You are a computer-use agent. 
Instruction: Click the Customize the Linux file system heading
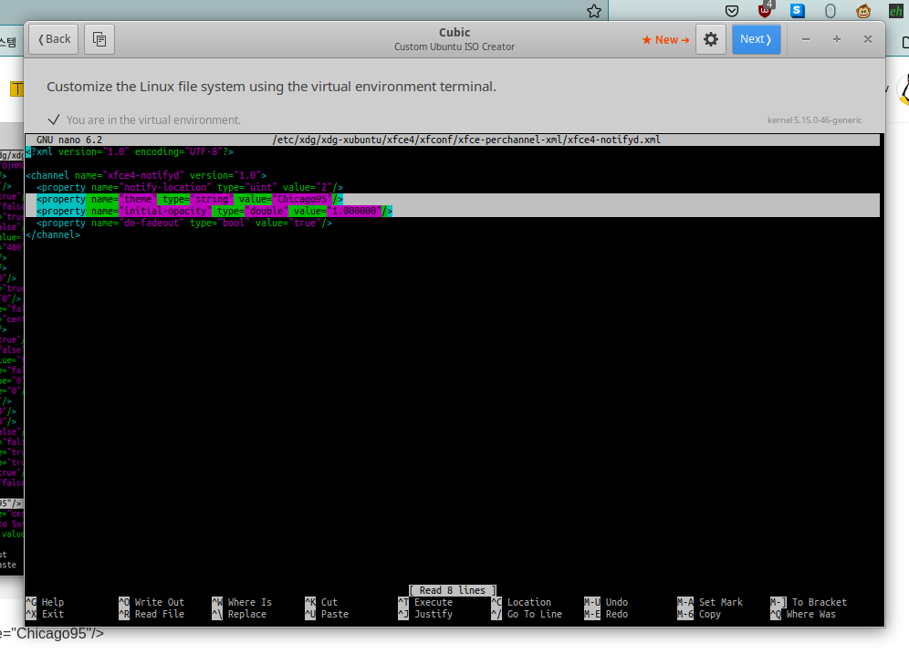pyautogui.click(x=271, y=87)
